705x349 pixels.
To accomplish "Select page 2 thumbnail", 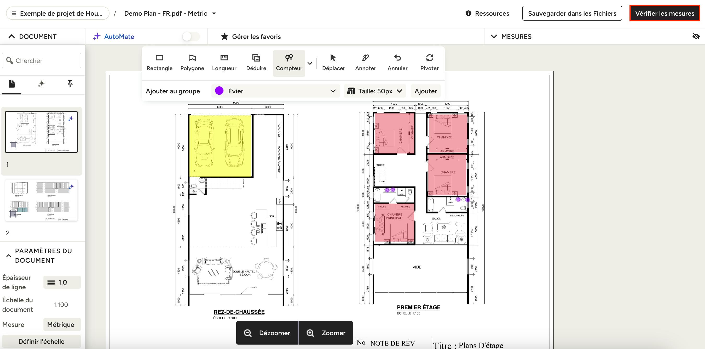I will (x=41, y=200).
